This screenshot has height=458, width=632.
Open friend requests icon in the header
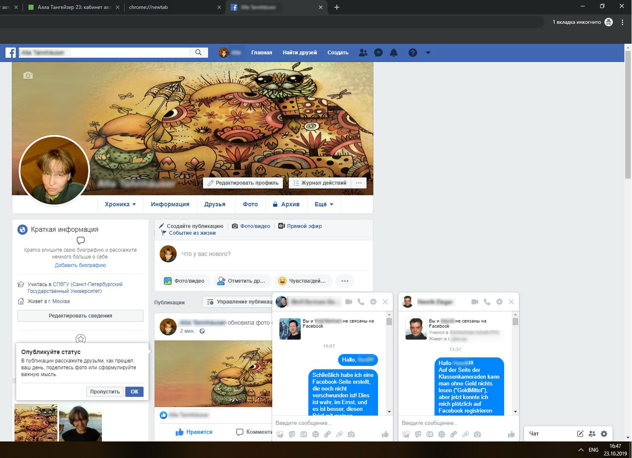363,53
